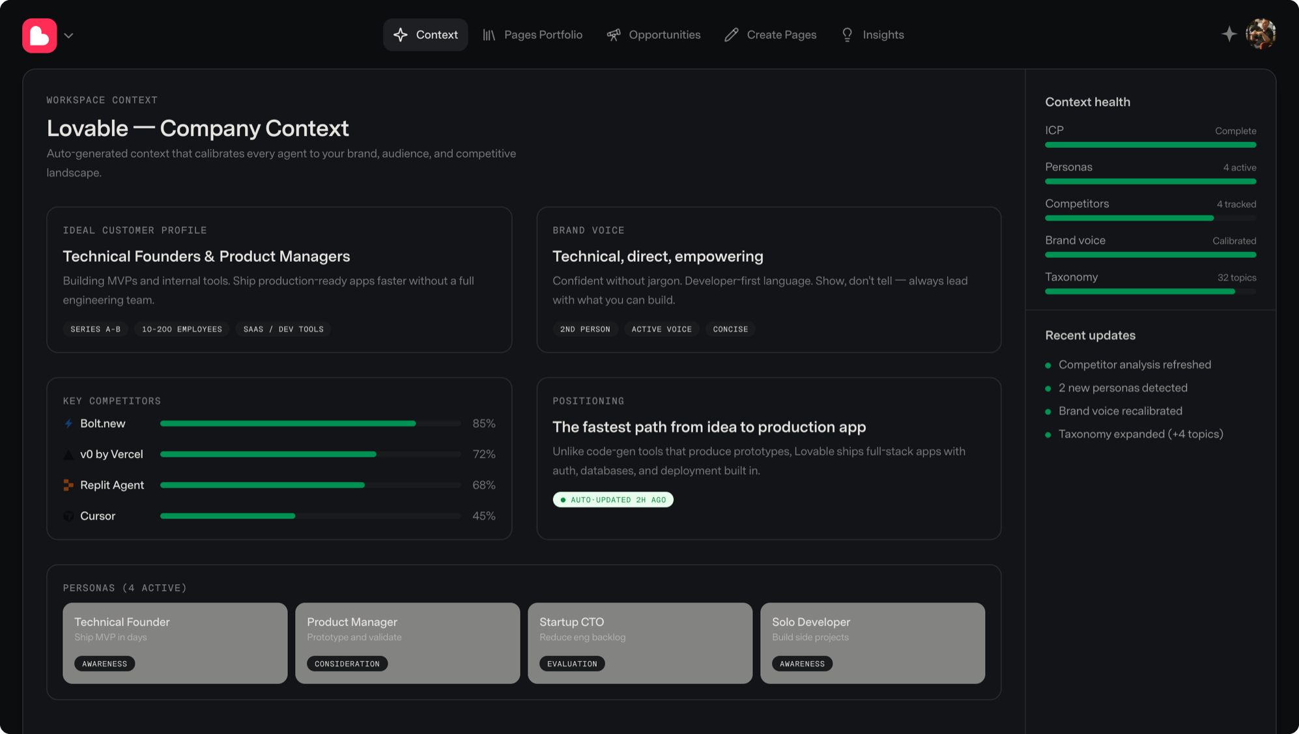Open the Insights tab

[872, 35]
